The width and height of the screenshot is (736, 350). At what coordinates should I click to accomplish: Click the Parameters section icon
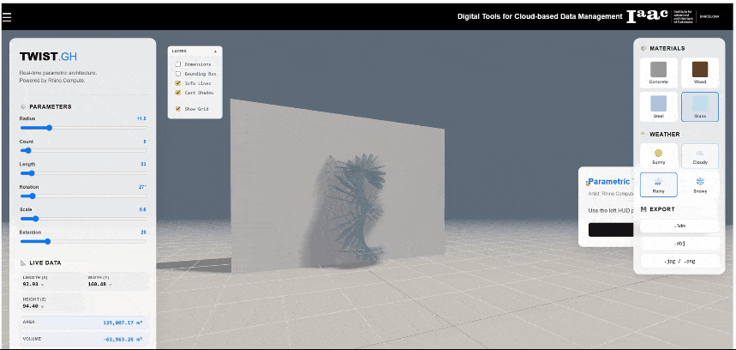(x=23, y=106)
